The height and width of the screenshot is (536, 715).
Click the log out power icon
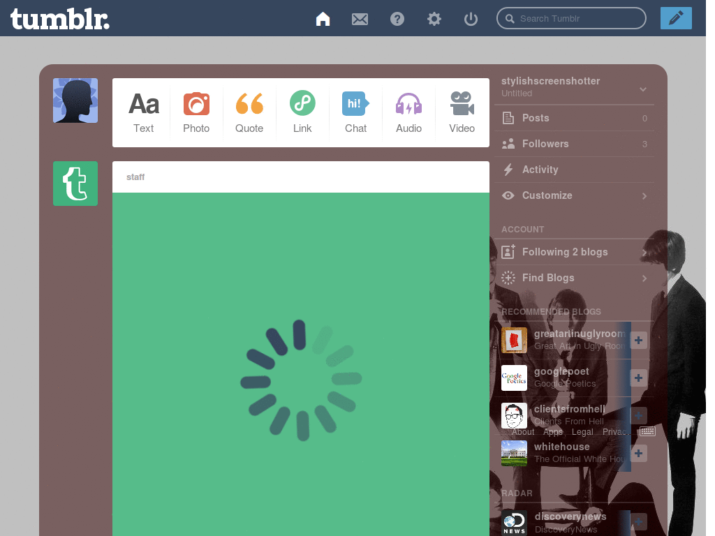471,19
